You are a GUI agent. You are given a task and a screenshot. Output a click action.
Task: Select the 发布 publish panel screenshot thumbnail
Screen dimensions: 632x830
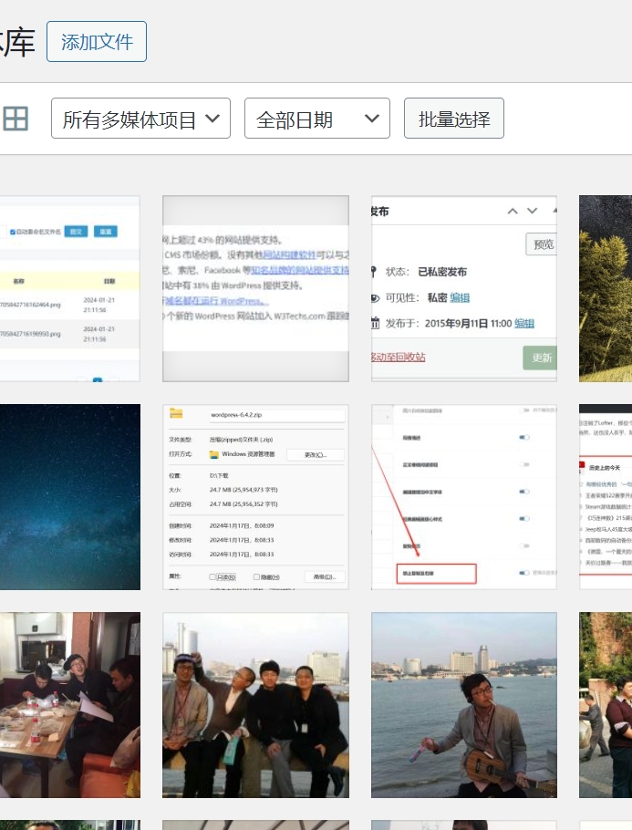click(x=464, y=288)
